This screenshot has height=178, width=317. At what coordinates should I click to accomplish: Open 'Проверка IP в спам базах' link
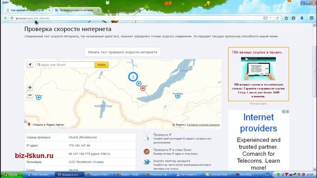tap(172, 150)
